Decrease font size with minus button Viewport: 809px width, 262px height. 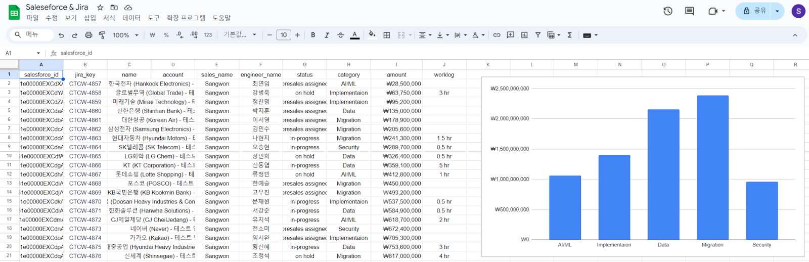coord(269,35)
